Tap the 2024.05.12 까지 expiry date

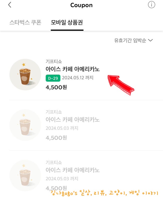(77, 78)
